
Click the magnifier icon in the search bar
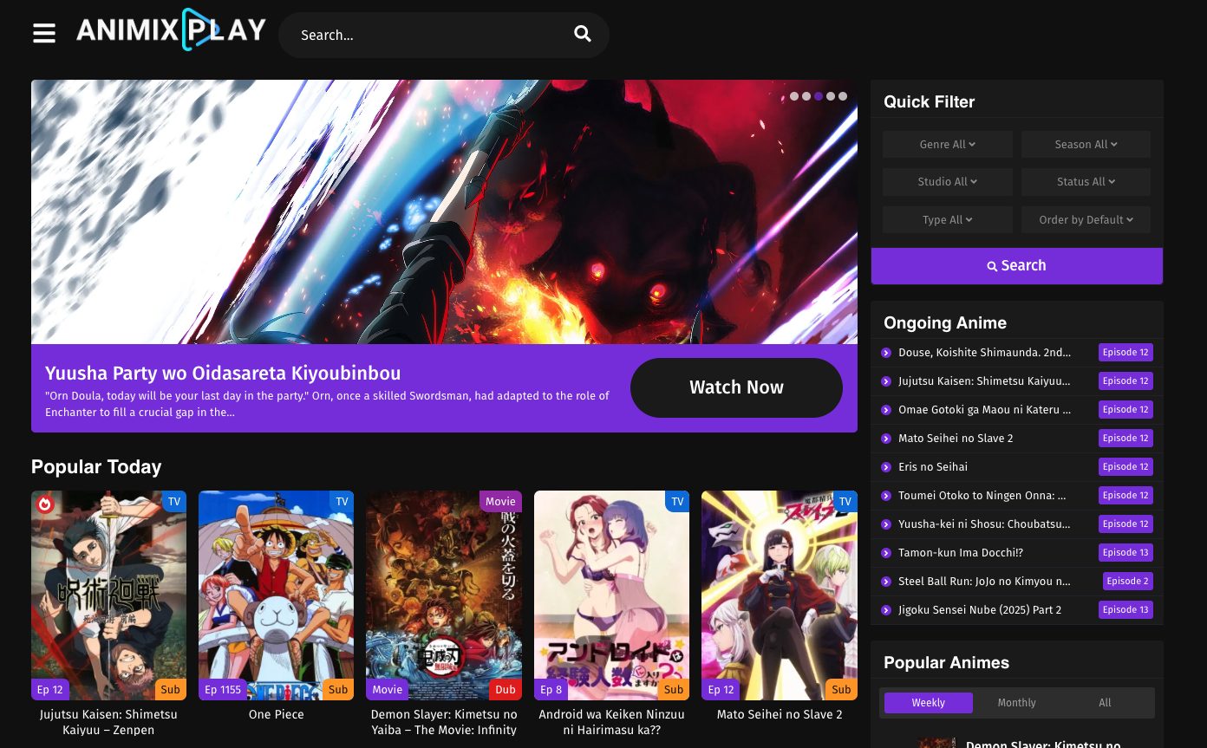pyautogui.click(x=582, y=34)
